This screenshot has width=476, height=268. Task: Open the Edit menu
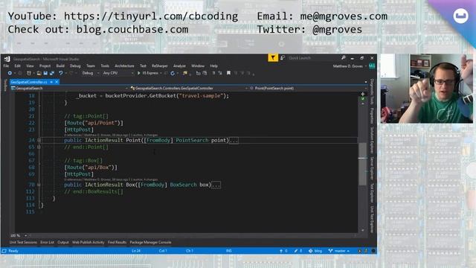pyautogui.click(x=17, y=66)
